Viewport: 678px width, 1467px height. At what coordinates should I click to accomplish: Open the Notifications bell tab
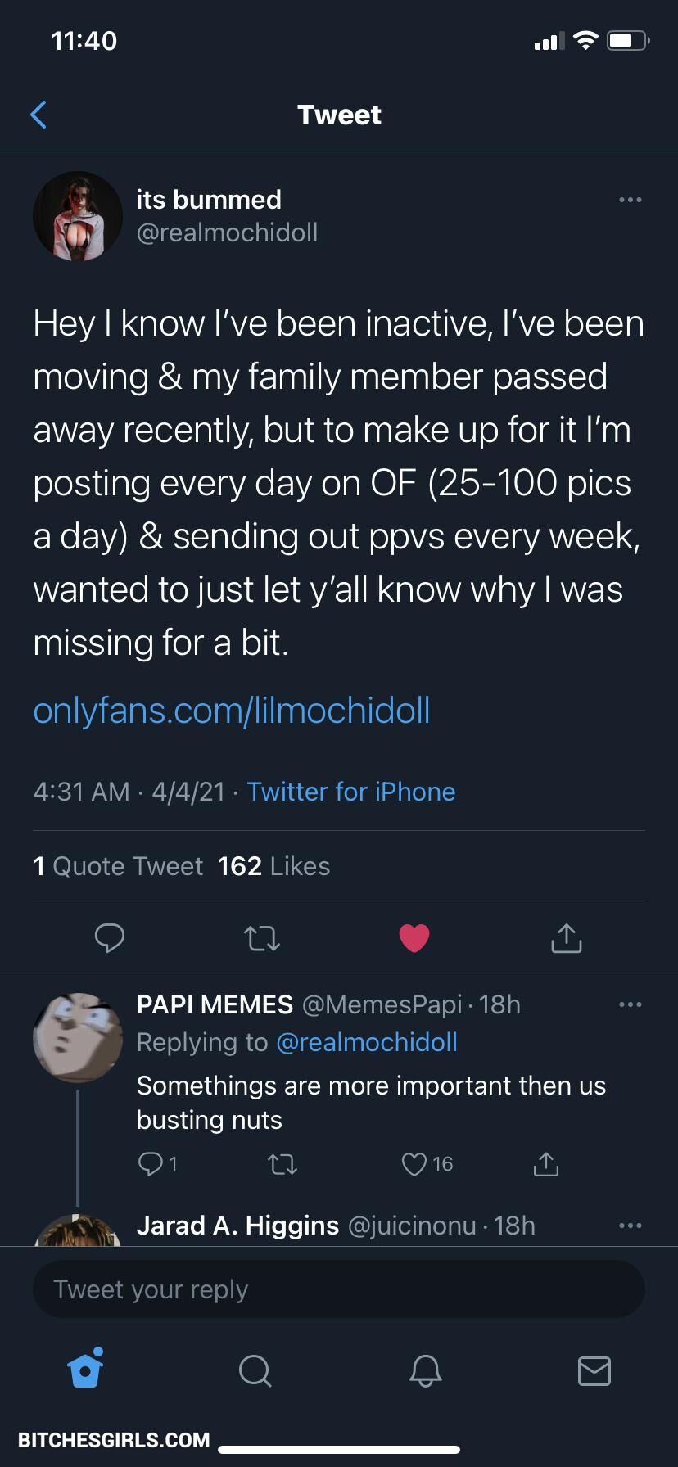point(425,1370)
